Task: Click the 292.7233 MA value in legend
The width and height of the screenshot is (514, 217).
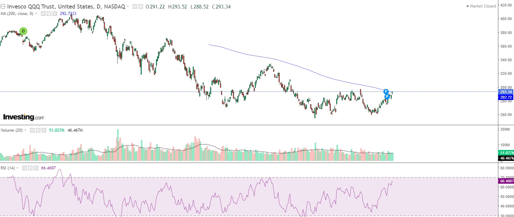Action: tap(68, 14)
